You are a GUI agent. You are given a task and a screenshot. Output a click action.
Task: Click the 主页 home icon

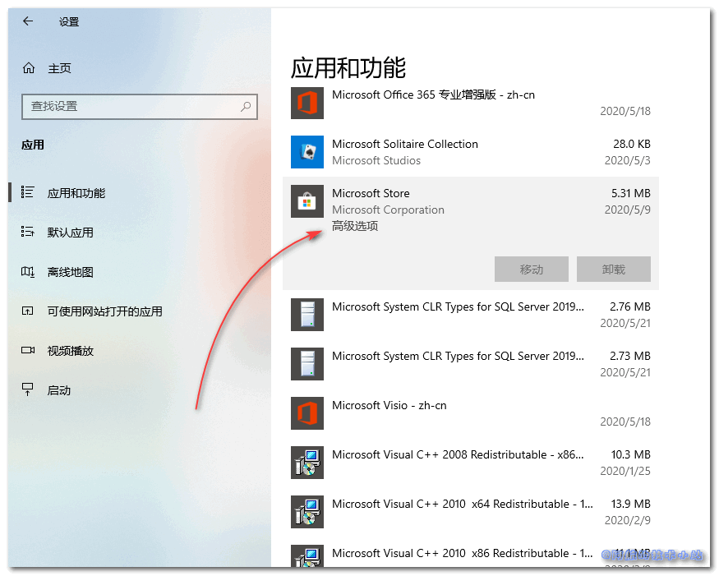pyautogui.click(x=26, y=67)
